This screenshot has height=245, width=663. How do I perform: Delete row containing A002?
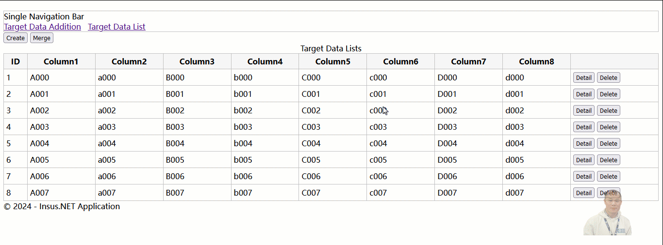[609, 110]
